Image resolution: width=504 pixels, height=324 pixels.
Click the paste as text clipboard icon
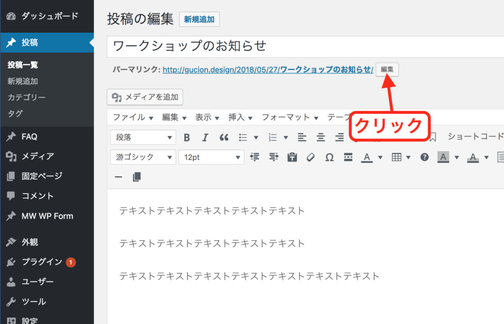tap(292, 157)
